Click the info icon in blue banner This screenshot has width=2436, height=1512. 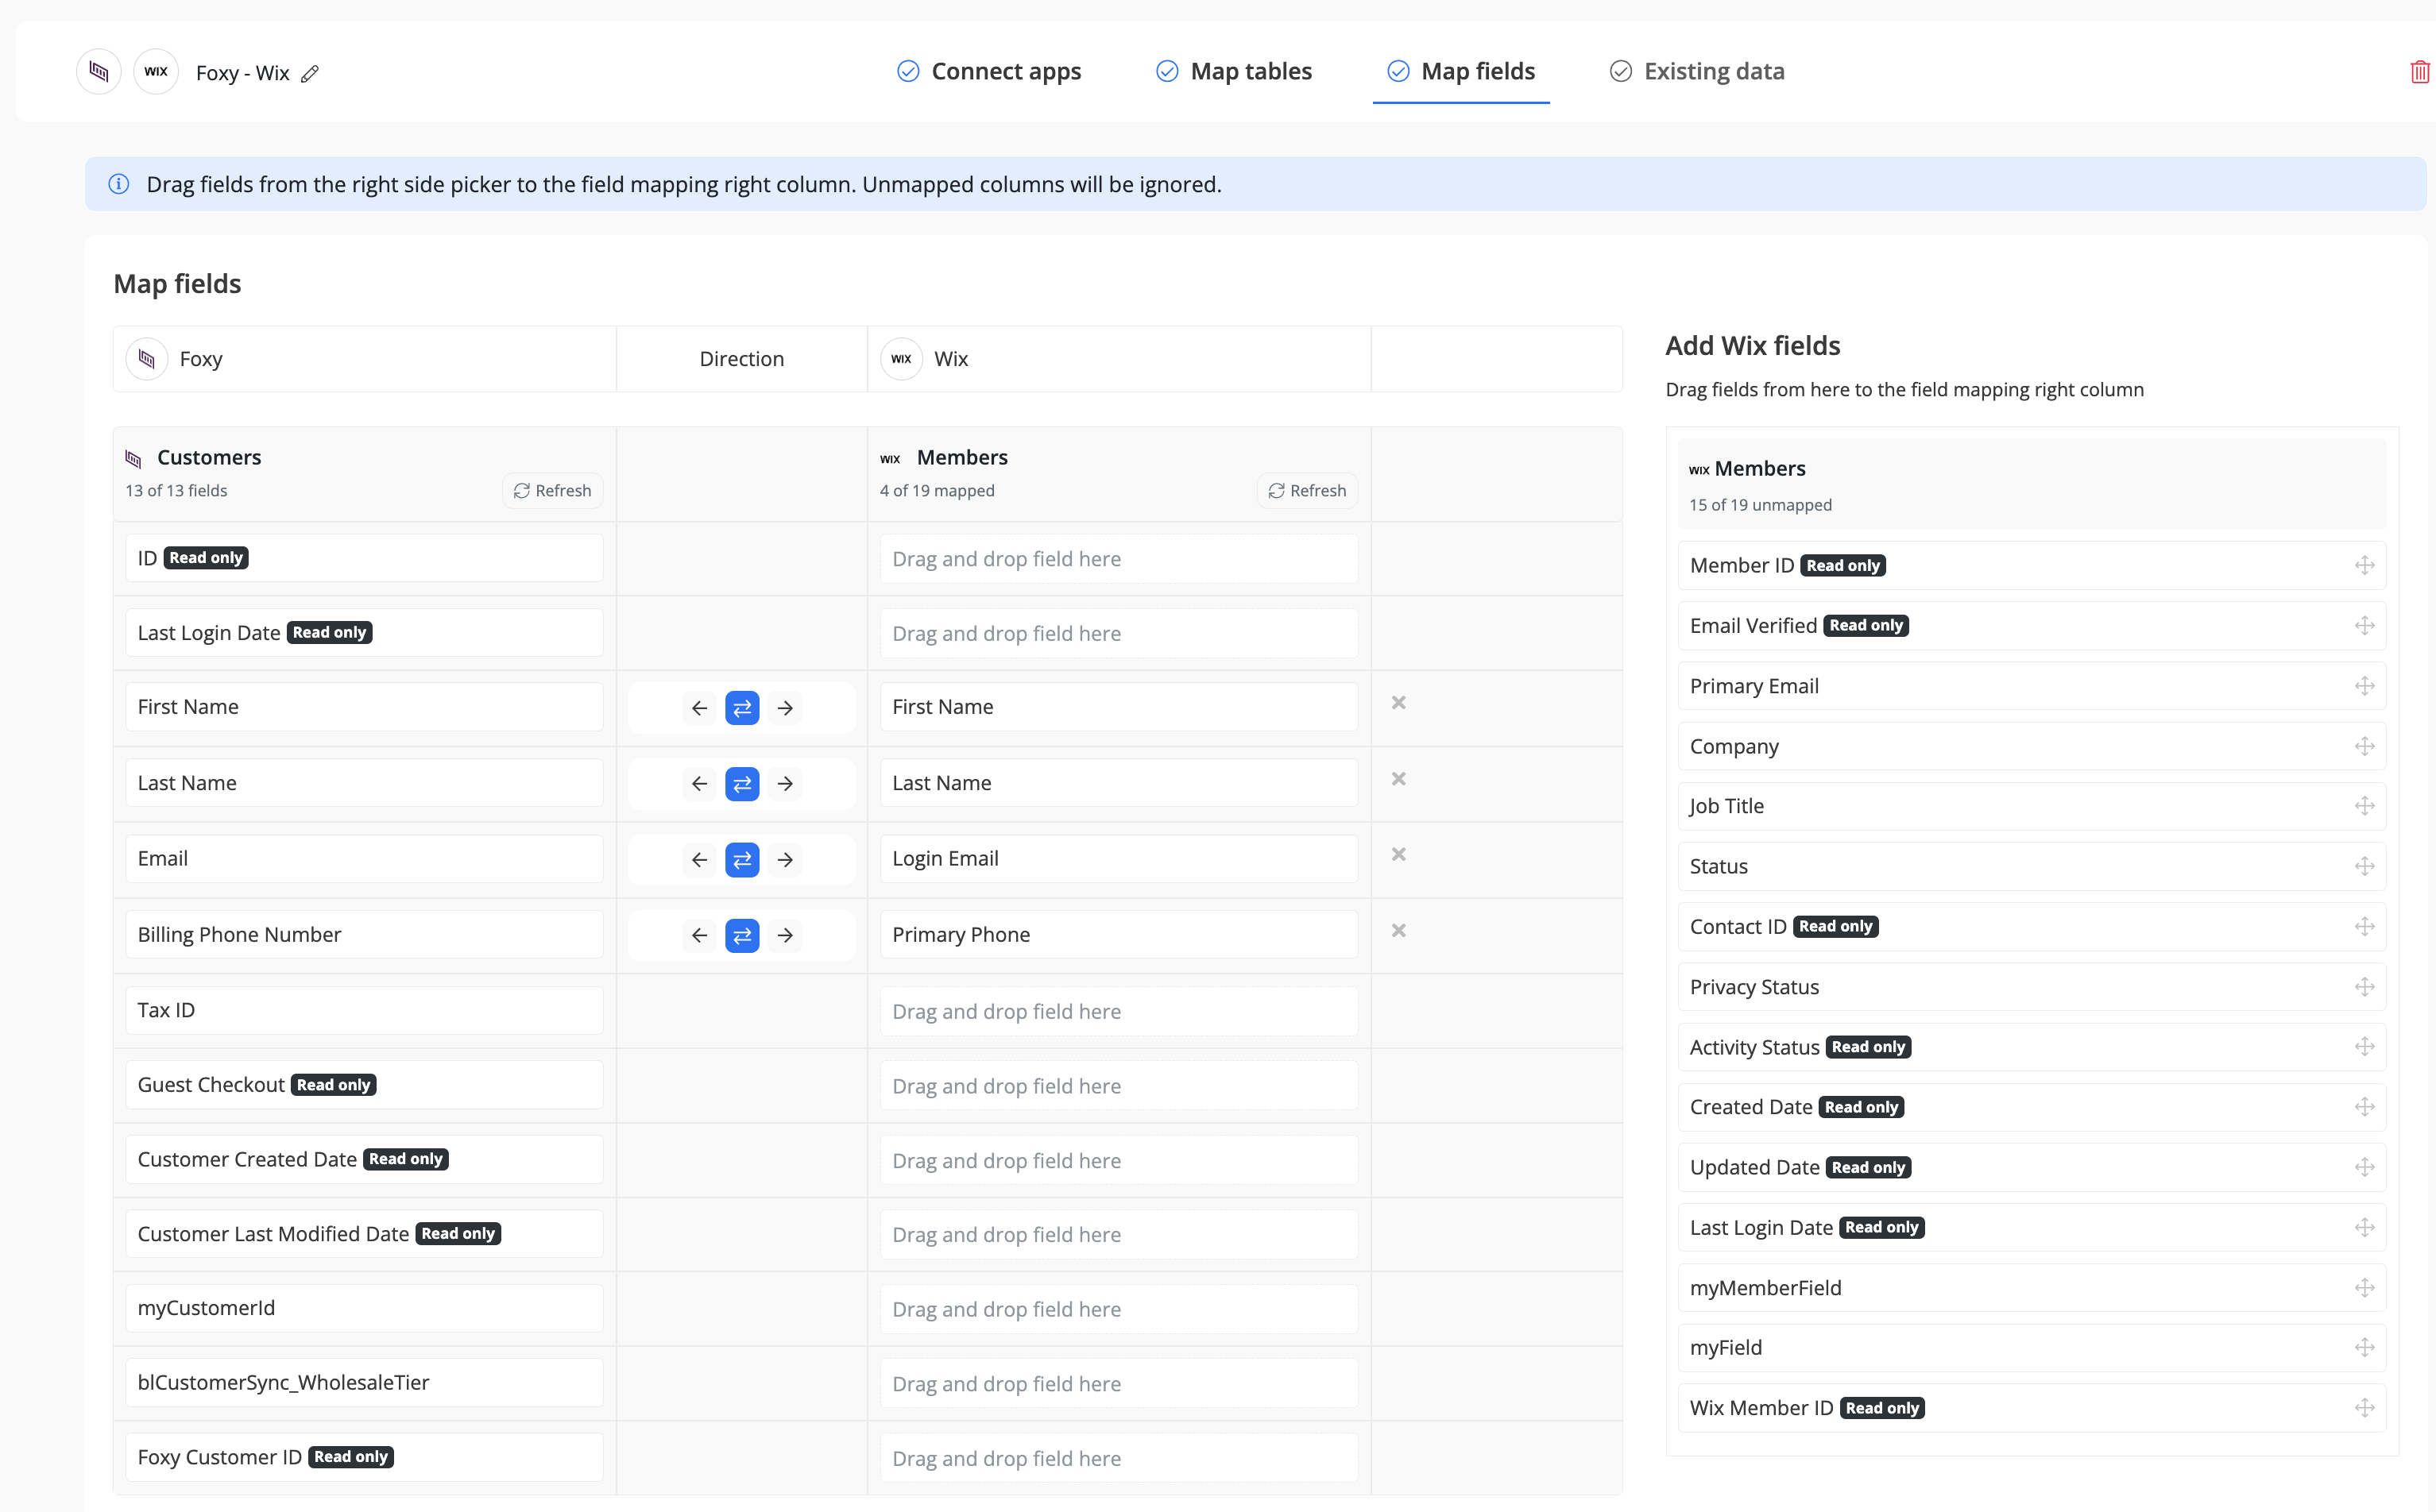point(119,184)
